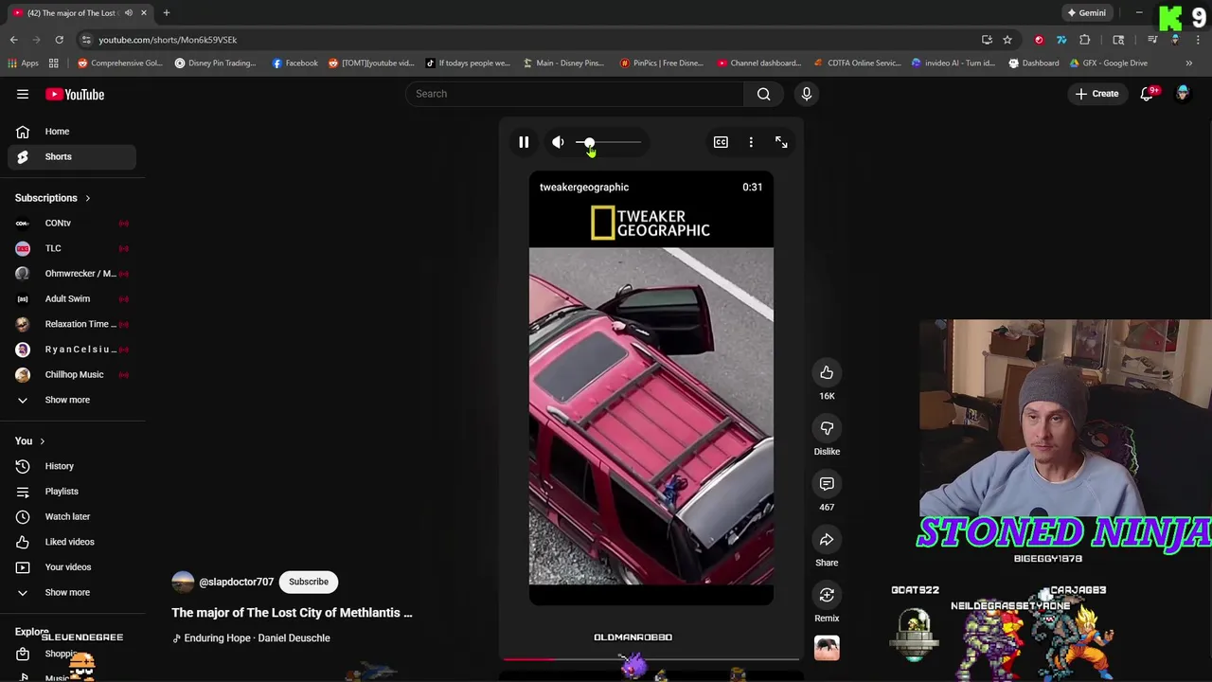Open Your videos in the sidebar
The height and width of the screenshot is (682, 1212).
click(x=72, y=567)
